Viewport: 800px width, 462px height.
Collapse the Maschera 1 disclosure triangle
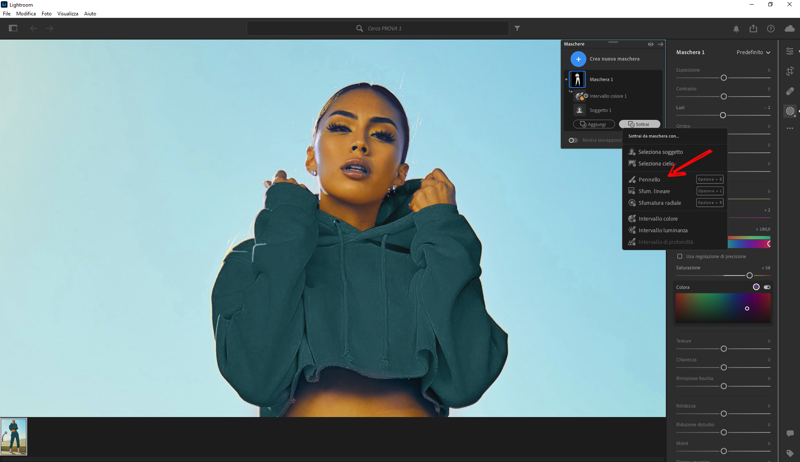[566, 79]
